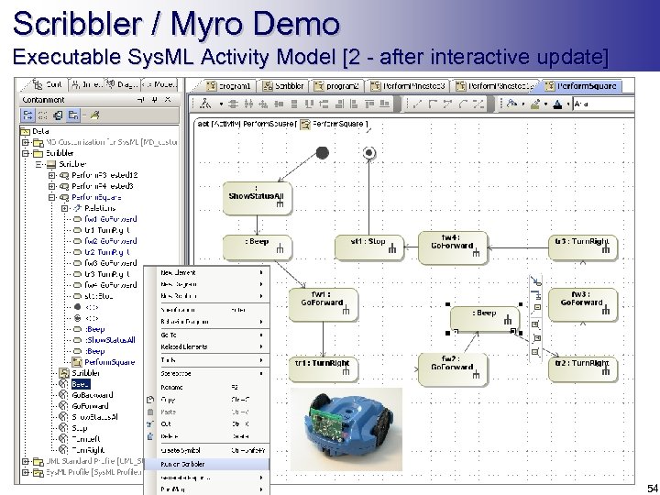Collapse the PerformSquare activity node
Screen dimensions: 660x495
(x=51, y=197)
